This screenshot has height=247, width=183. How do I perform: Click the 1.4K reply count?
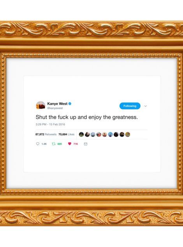[44, 144]
